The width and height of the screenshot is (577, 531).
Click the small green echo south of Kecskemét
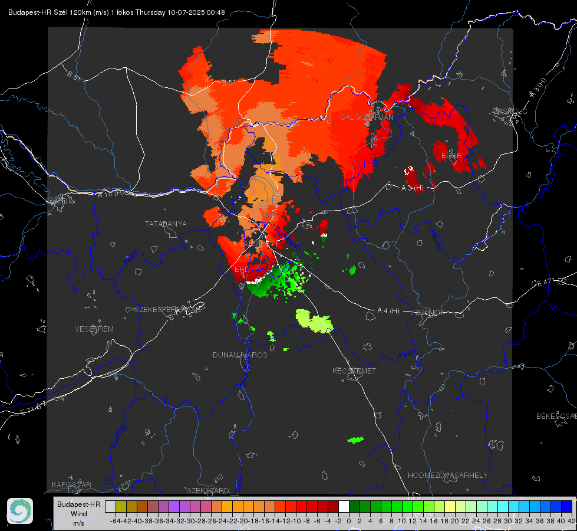[x=355, y=440]
